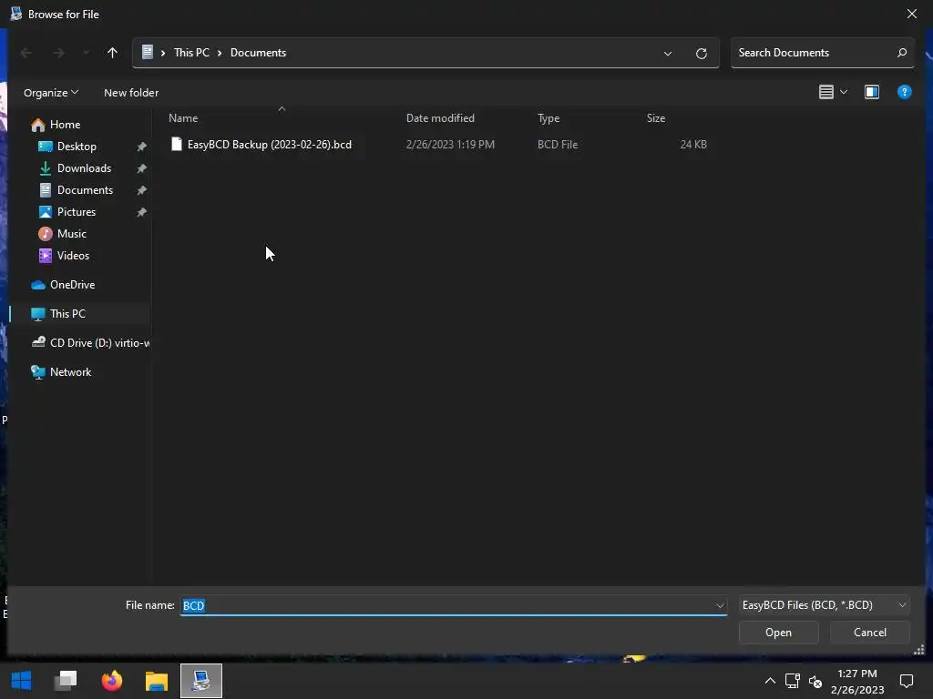
Task: Open Pictures in sidebar
Action: pyautogui.click(x=77, y=212)
